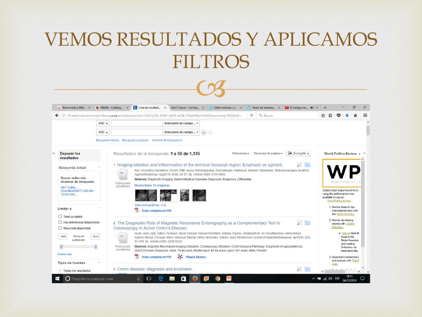Open Búsqueda avanzada link

point(135,140)
